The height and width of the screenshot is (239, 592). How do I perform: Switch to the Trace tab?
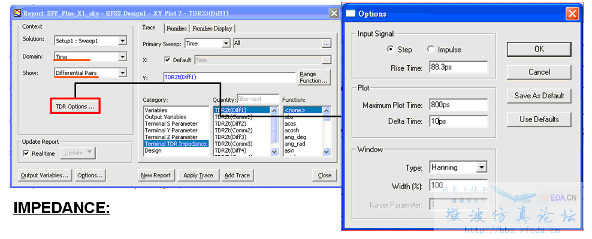(149, 28)
